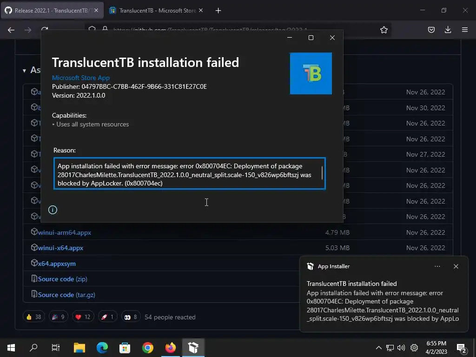Click the Firefox forward arrow
Screen dimensions: 476x357
(x=28, y=30)
